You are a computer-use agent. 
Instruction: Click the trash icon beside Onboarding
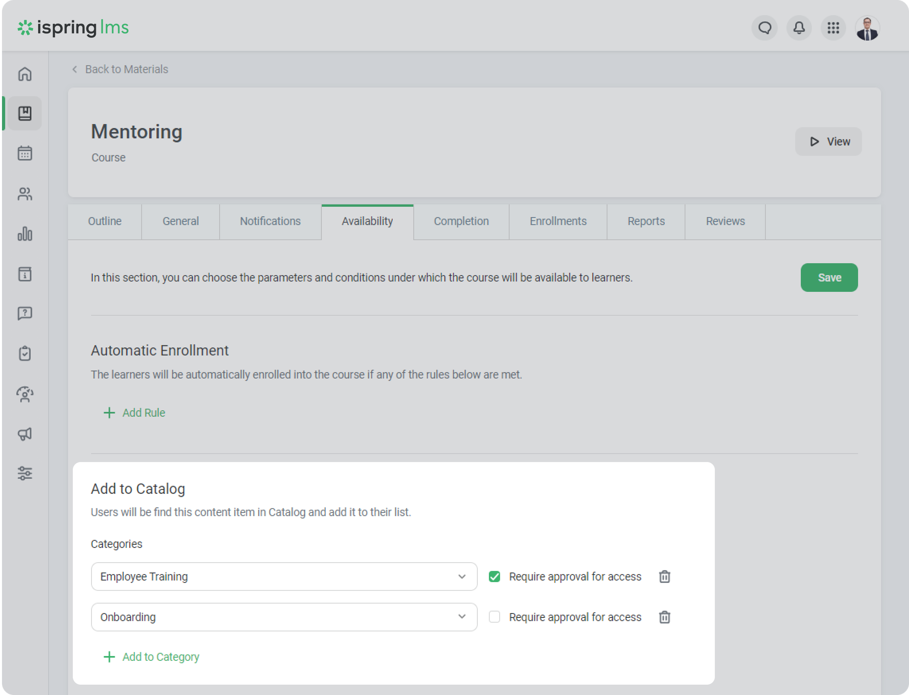pyautogui.click(x=664, y=617)
